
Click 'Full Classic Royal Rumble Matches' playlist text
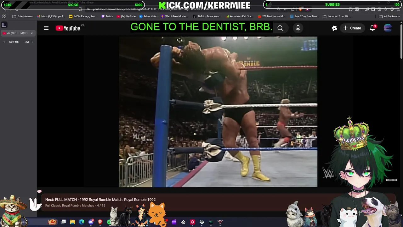(70, 206)
